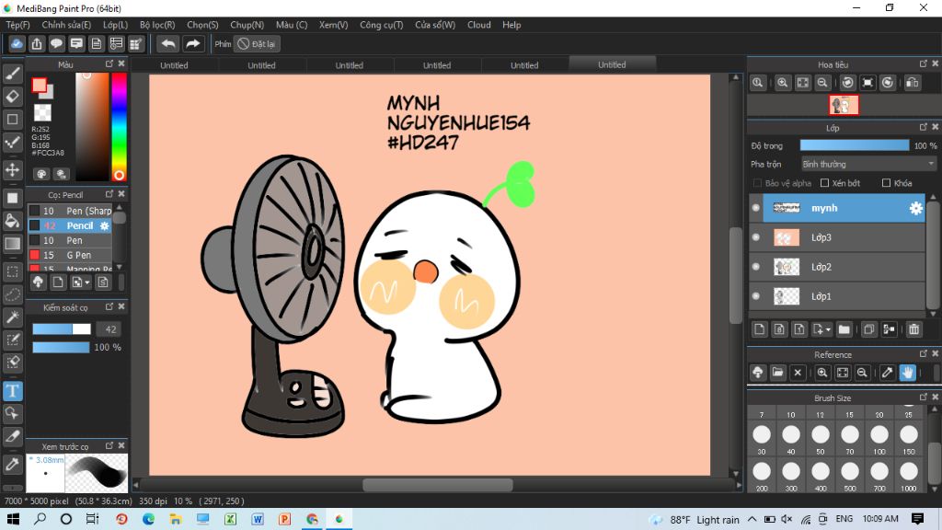
Task: Open Excel from the taskbar
Action: (x=230, y=519)
